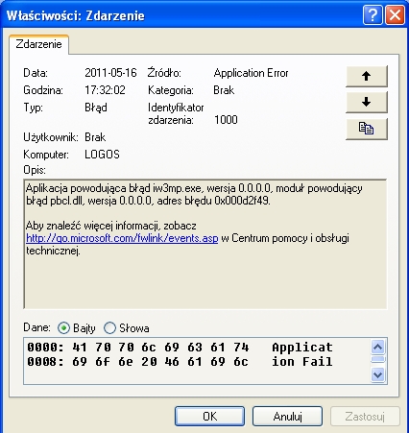Click the hex bytes data field
Image resolution: width=409 pixels, height=433 pixels.
pyautogui.click(x=197, y=361)
